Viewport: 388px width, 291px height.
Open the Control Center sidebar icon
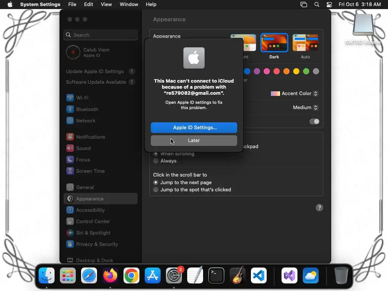point(70,221)
